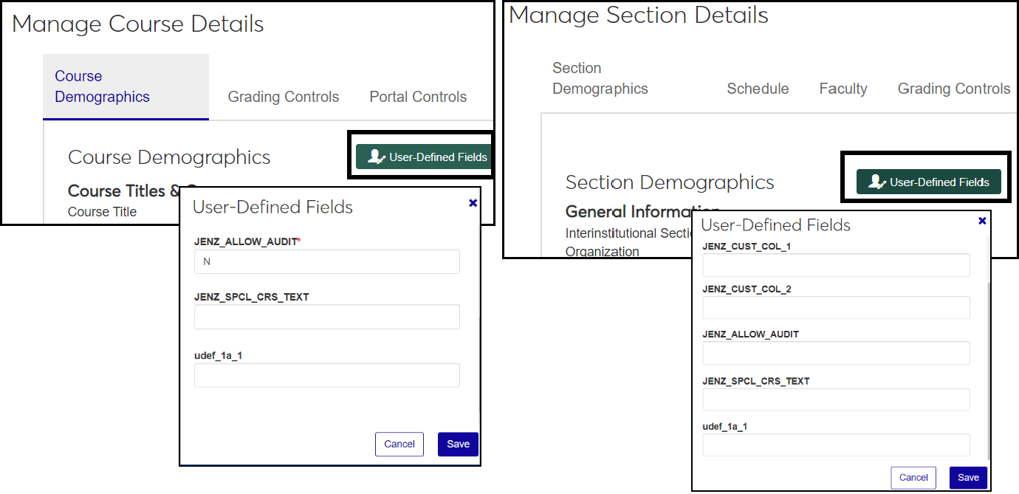Open the Course Demographics tab

point(102,86)
